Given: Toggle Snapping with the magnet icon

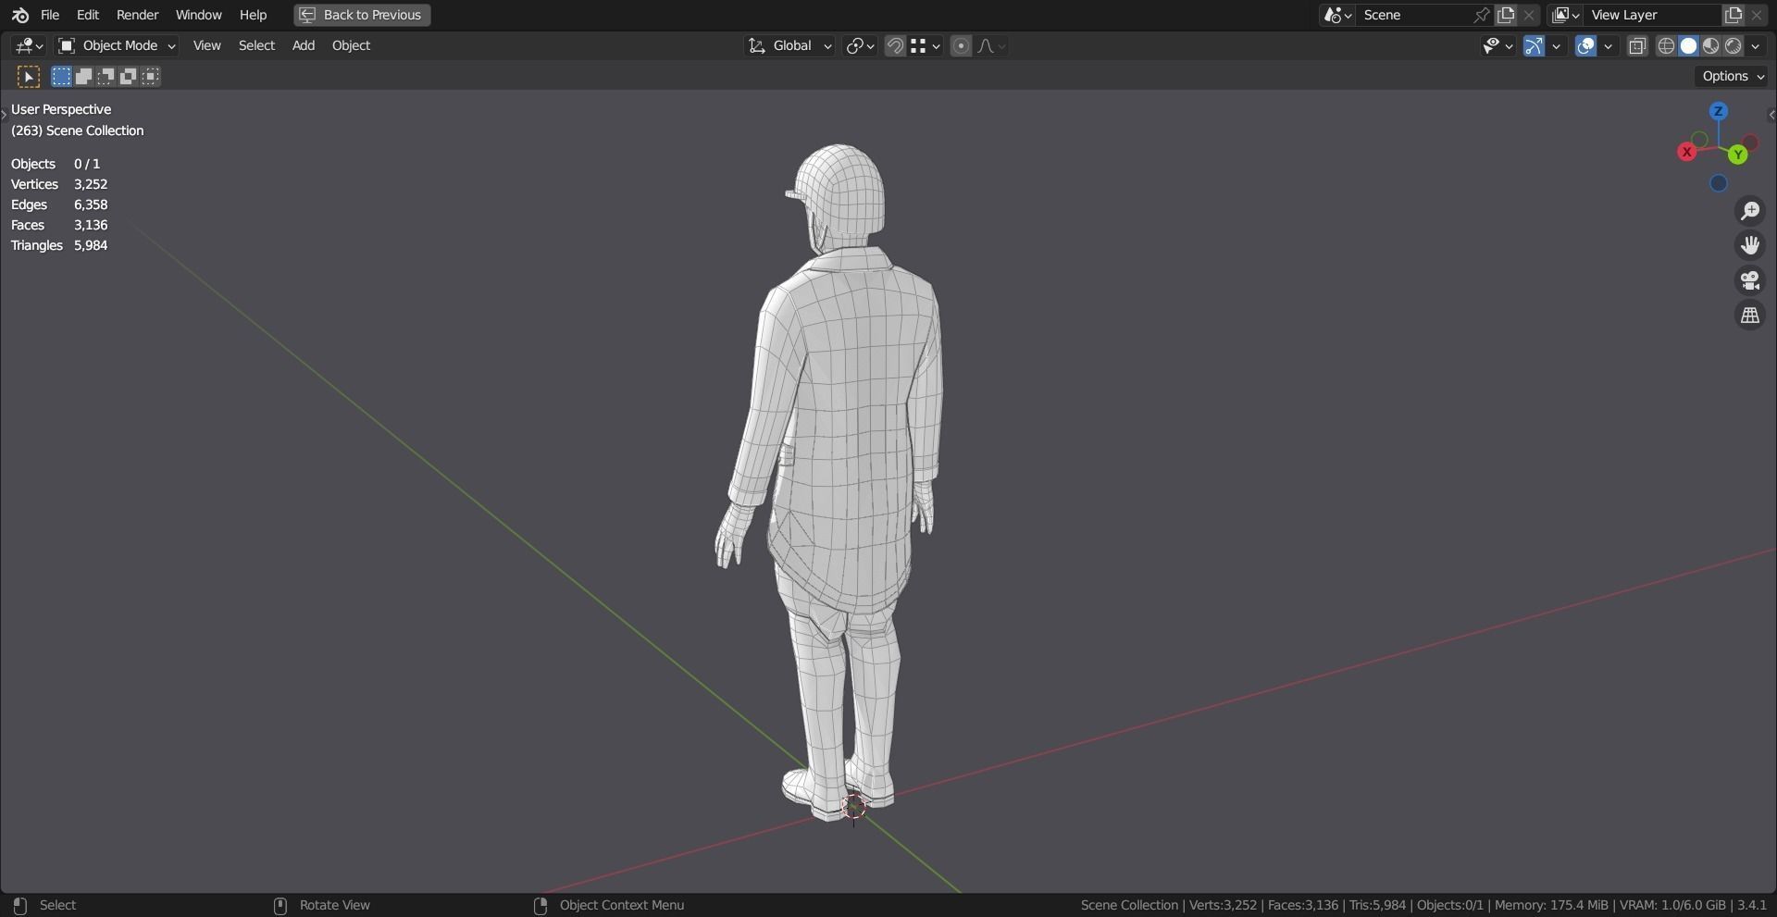Looking at the screenshot, I should 894,45.
